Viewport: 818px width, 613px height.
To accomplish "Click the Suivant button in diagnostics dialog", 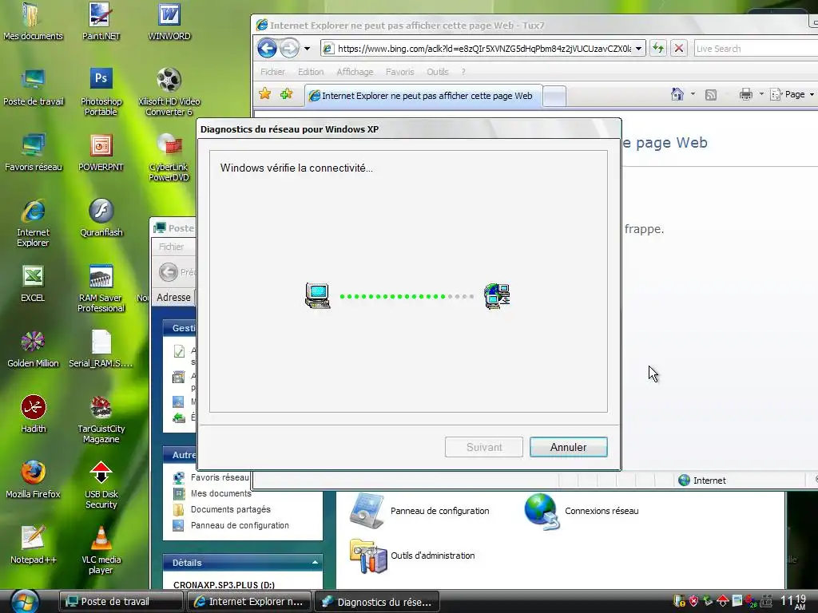I will [484, 447].
